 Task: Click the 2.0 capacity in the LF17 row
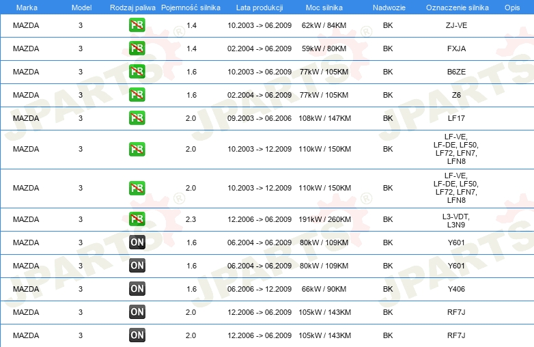[191, 118]
